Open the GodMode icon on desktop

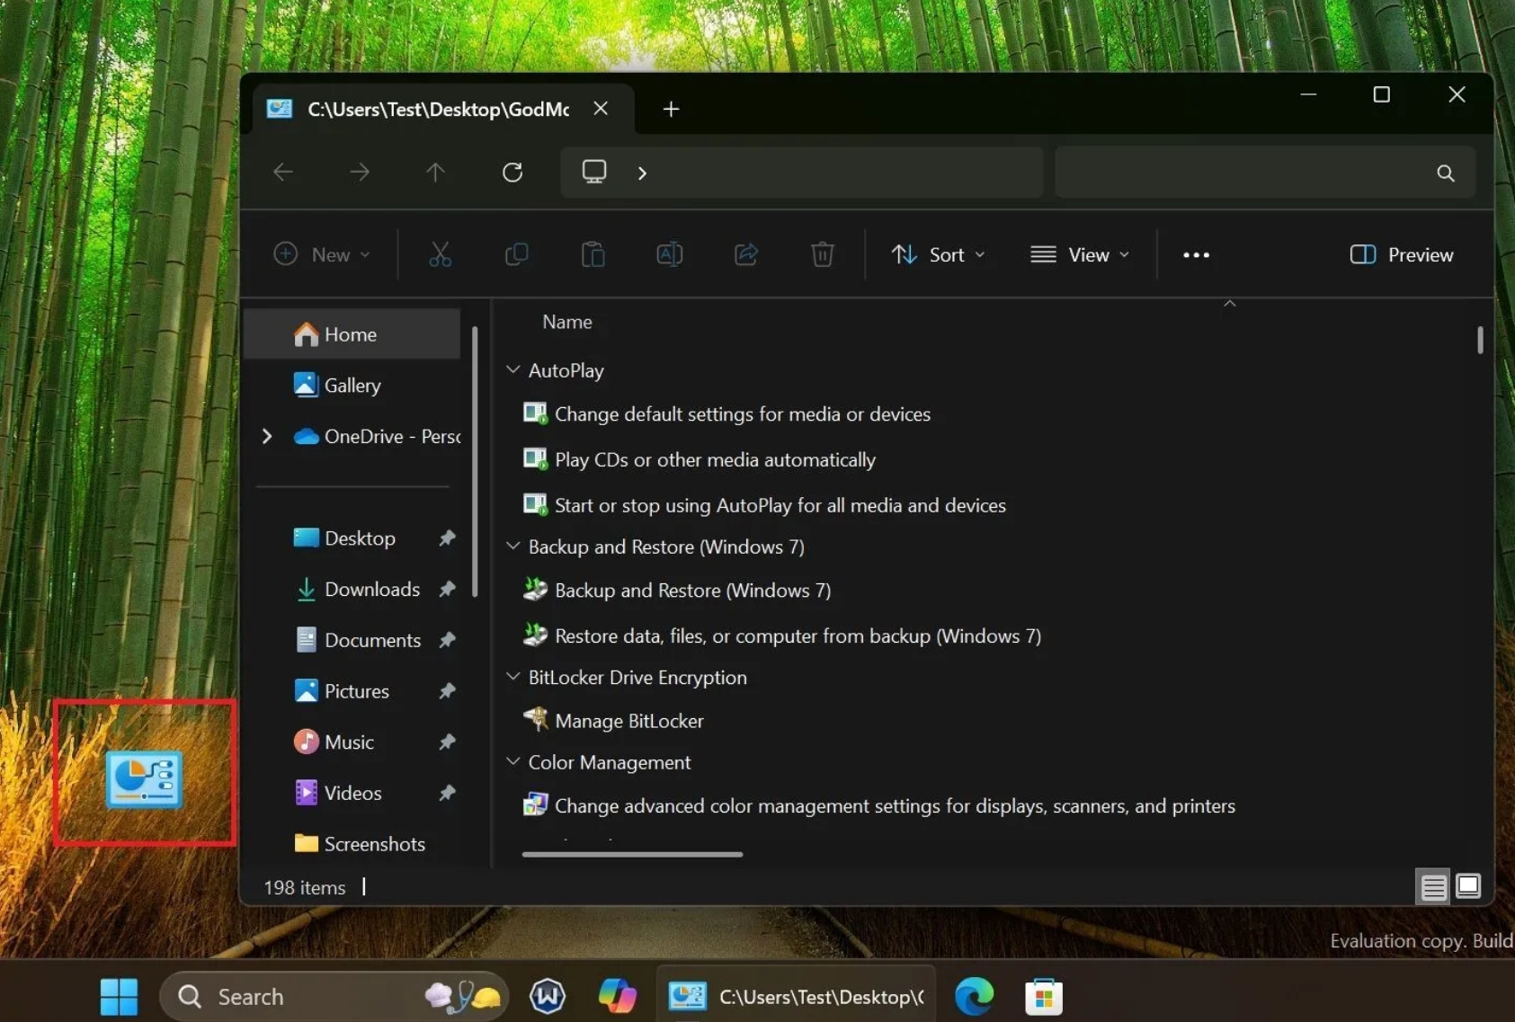coord(144,778)
